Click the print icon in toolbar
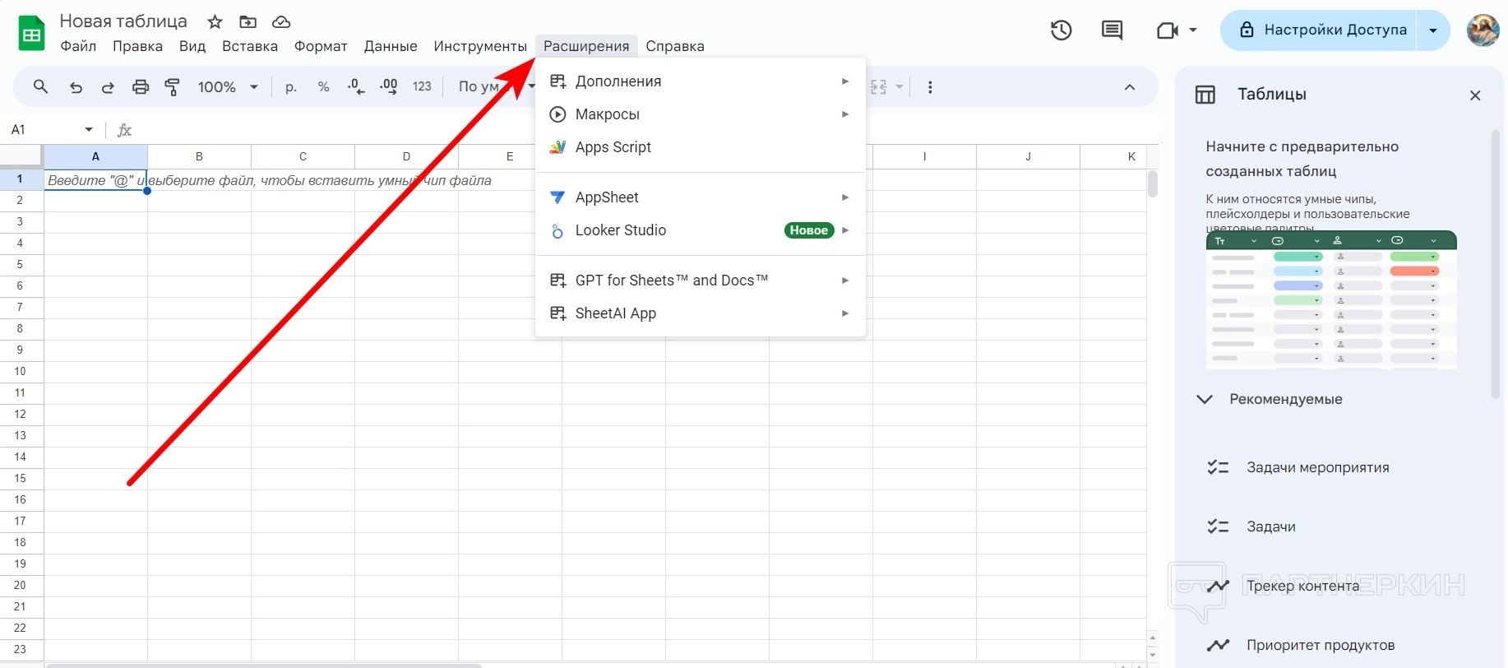Image resolution: width=1508 pixels, height=668 pixels. (141, 87)
